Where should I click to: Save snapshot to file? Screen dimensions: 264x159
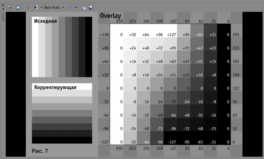pyautogui.click(x=91, y=8)
